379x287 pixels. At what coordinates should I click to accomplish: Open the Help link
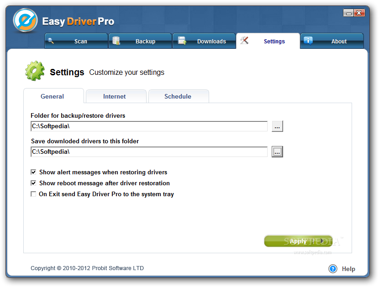click(x=348, y=269)
